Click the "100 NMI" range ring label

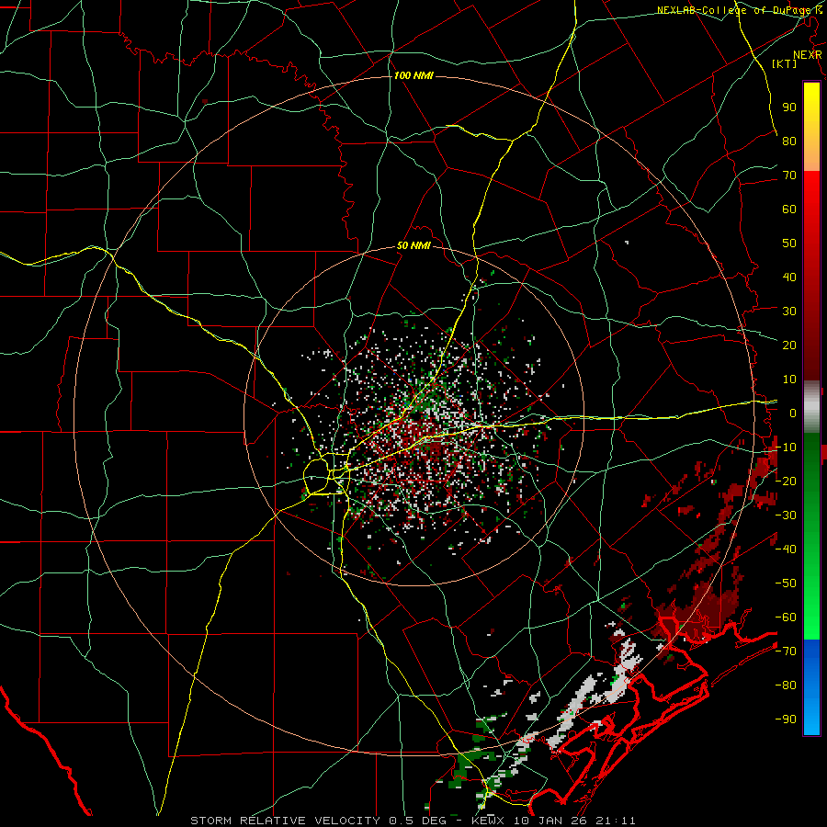coord(413,76)
